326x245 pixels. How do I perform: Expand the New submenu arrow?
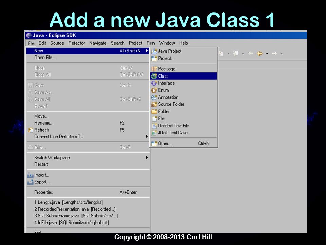pos(147,51)
